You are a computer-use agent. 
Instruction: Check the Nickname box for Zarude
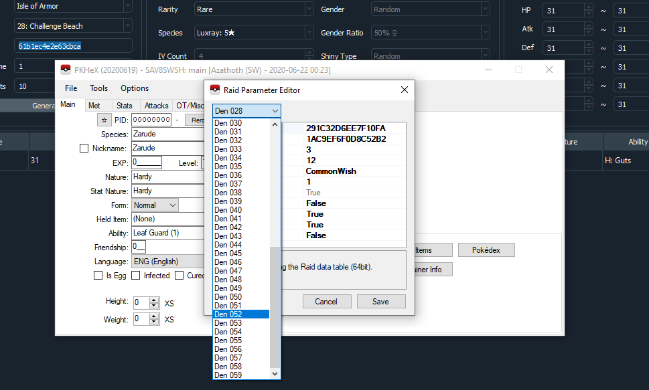click(x=83, y=148)
